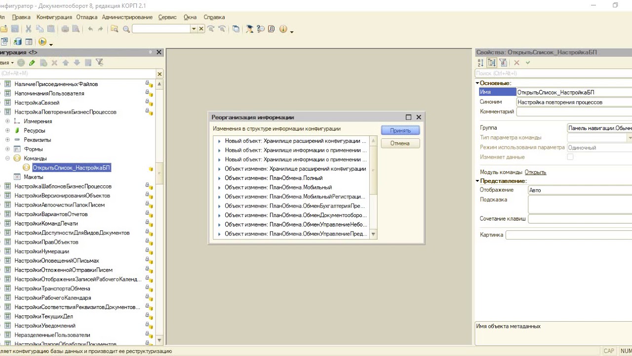This screenshot has width=632, height=356.
Task: Sort properties alphabetically with the AZ icon
Action: click(x=480, y=63)
